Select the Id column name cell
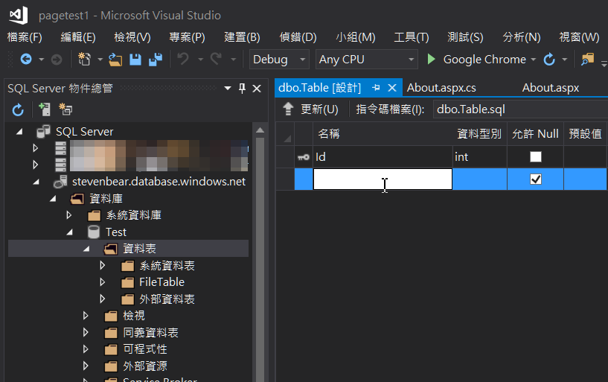The height and width of the screenshot is (382, 608). pos(383,156)
